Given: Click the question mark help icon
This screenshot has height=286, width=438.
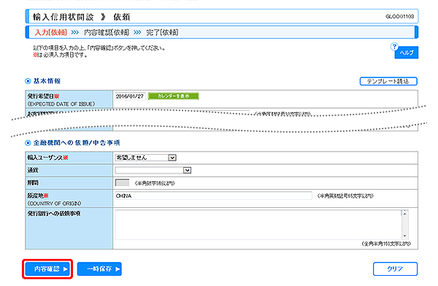Looking at the screenshot, I should (x=394, y=47).
